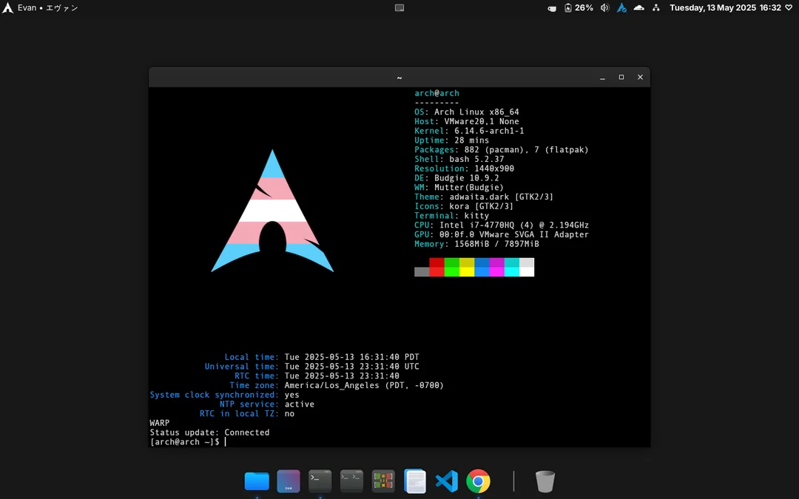Switch to Google Chrome in the dock
The height and width of the screenshot is (499, 799).
478,481
